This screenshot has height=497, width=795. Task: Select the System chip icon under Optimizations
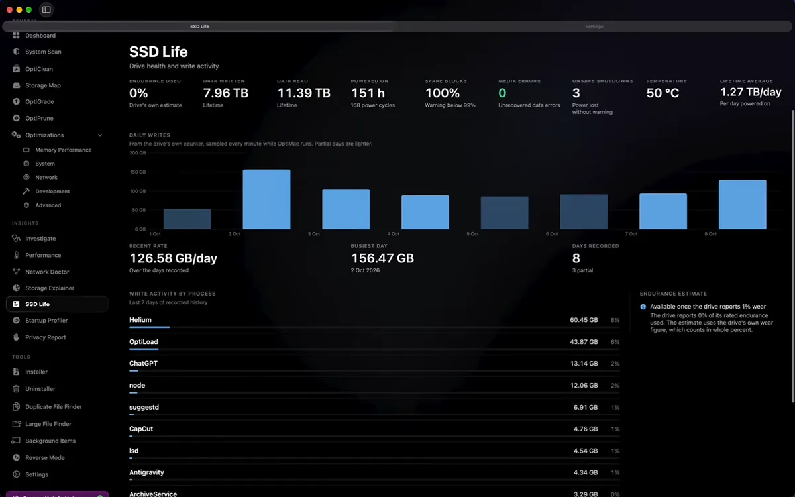point(26,164)
